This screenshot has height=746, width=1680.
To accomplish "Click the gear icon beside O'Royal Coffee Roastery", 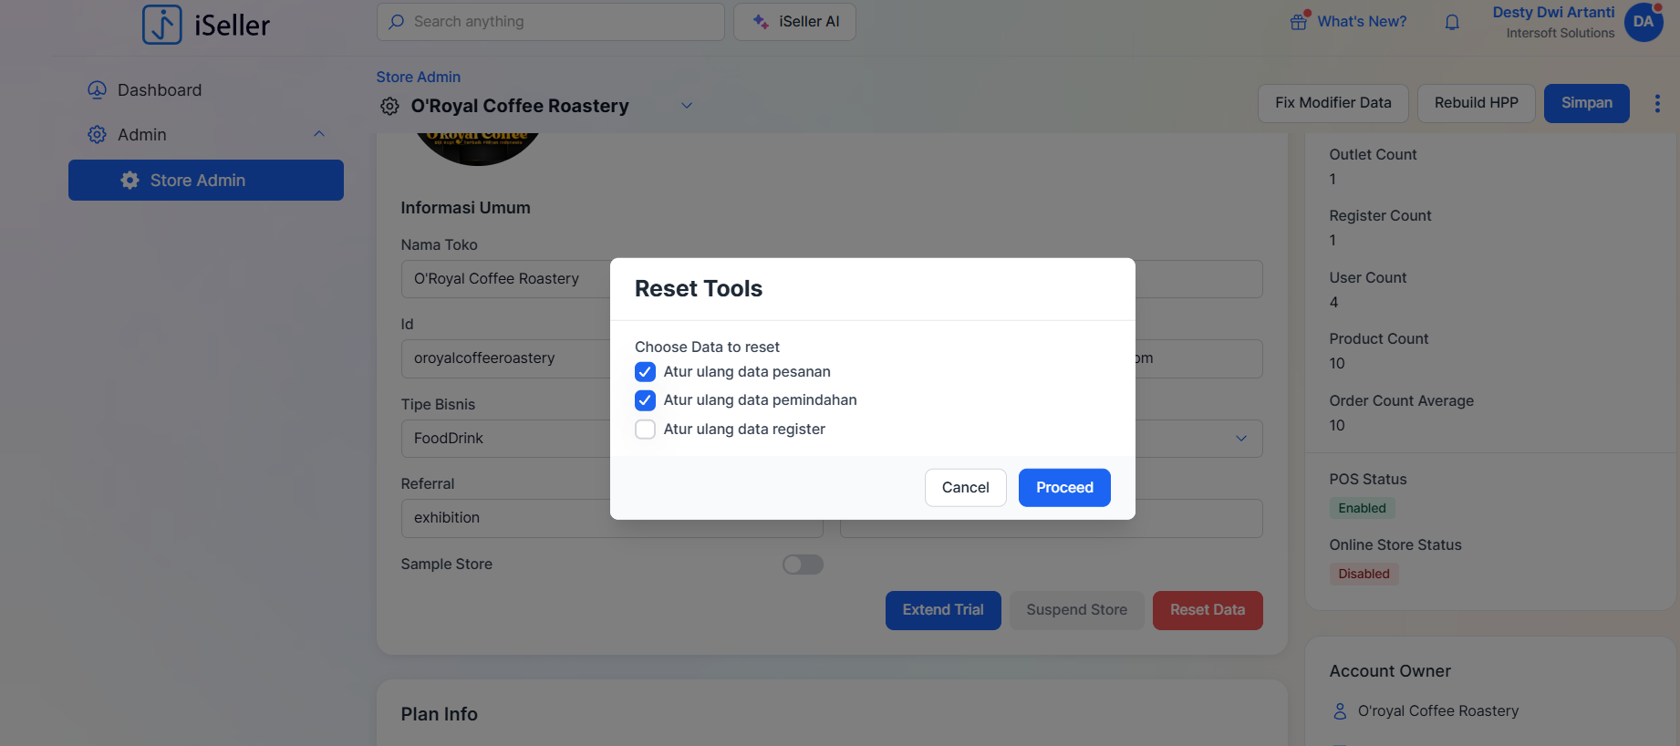I will [389, 106].
